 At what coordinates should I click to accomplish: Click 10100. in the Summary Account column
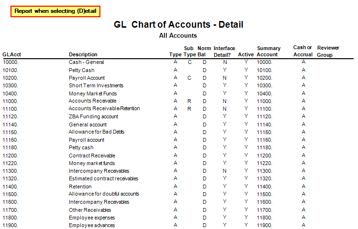(x=264, y=70)
